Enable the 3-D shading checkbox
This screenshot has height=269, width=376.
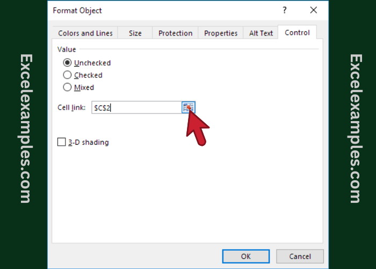[62, 143]
